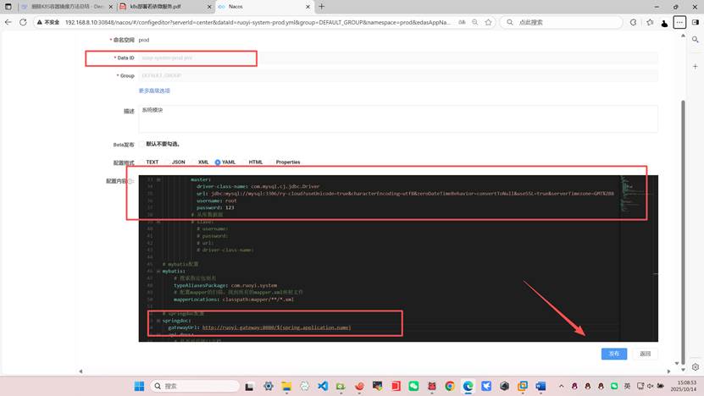Screen dimensions: 704x396
Task: Click the taskbar 搜索 search box
Action: (196, 386)
